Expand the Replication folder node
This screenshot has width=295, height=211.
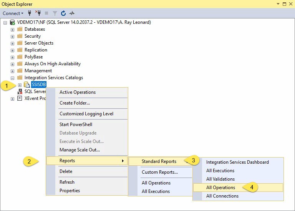tap(12, 50)
